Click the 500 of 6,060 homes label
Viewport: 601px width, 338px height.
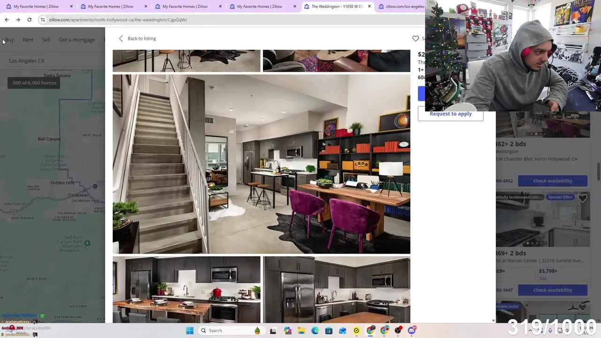[x=34, y=83]
